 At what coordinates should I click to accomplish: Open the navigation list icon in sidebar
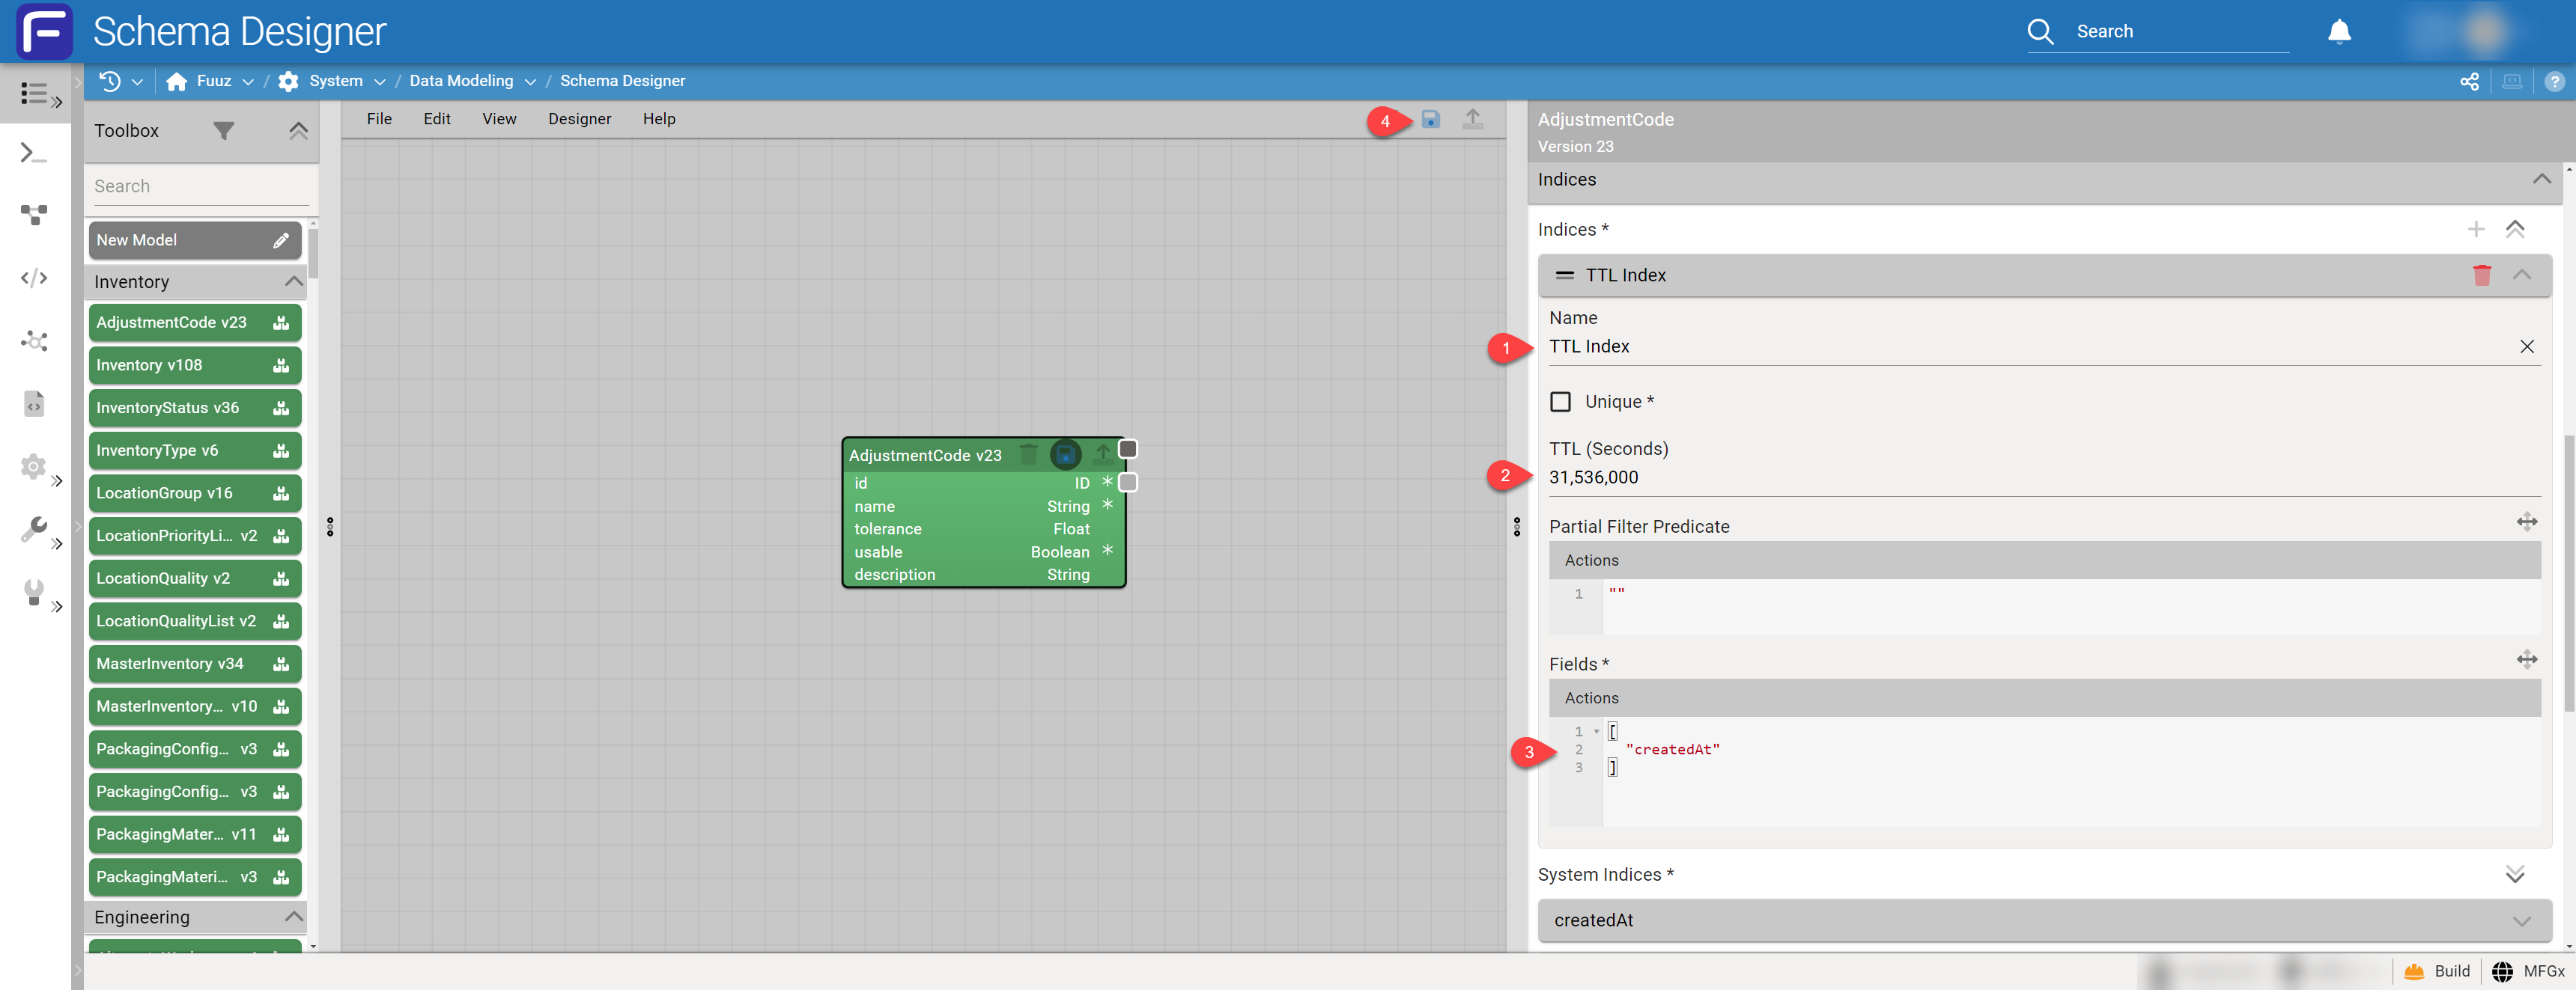[x=34, y=94]
